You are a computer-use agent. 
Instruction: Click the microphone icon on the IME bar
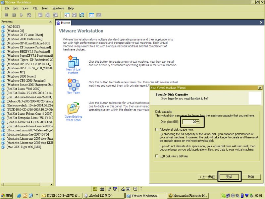(x=109, y=189)
